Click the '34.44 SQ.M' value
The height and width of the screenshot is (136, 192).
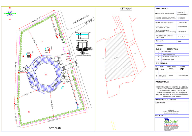pos(181,37)
